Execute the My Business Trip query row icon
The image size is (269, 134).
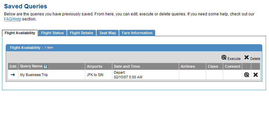tap(247, 75)
